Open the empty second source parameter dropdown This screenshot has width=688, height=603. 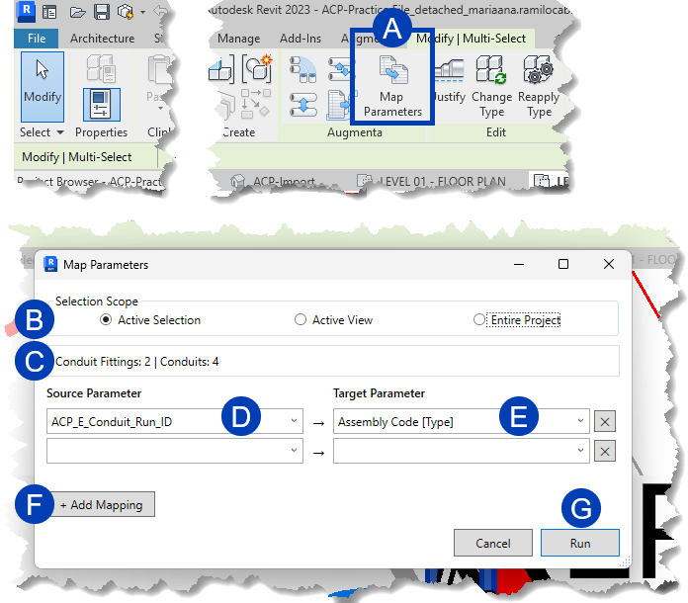click(175, 451)
